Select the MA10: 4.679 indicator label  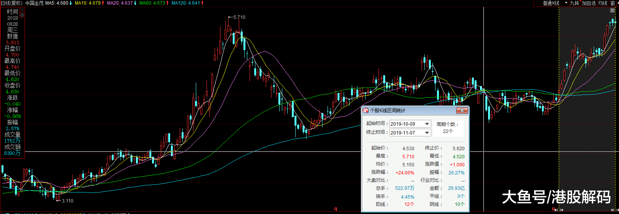(88, 3)
